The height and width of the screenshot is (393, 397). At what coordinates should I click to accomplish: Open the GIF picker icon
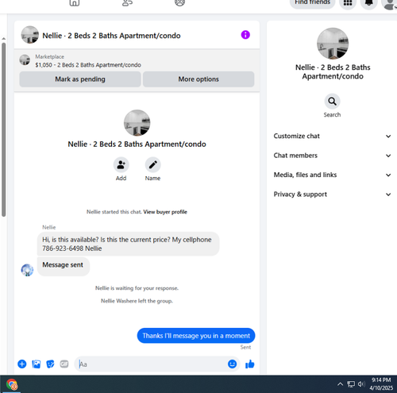[64, 364]
